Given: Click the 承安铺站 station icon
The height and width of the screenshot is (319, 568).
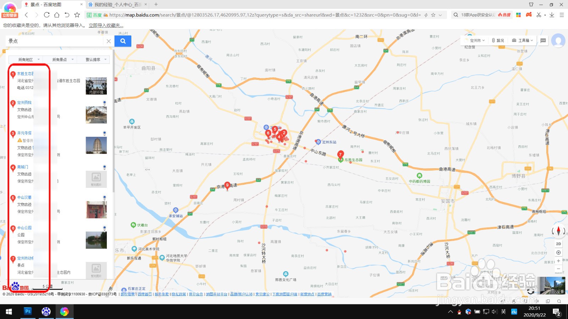Looking at the screenshot, I should coord(176,210).
